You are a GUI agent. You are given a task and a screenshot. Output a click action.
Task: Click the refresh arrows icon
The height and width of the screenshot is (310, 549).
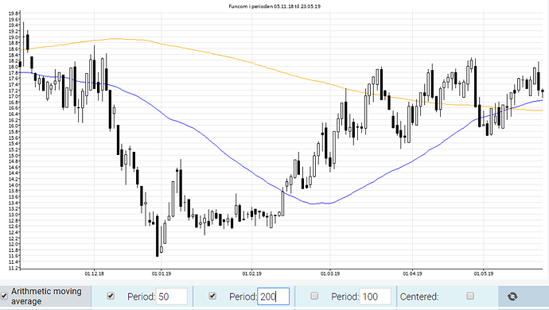512,296
